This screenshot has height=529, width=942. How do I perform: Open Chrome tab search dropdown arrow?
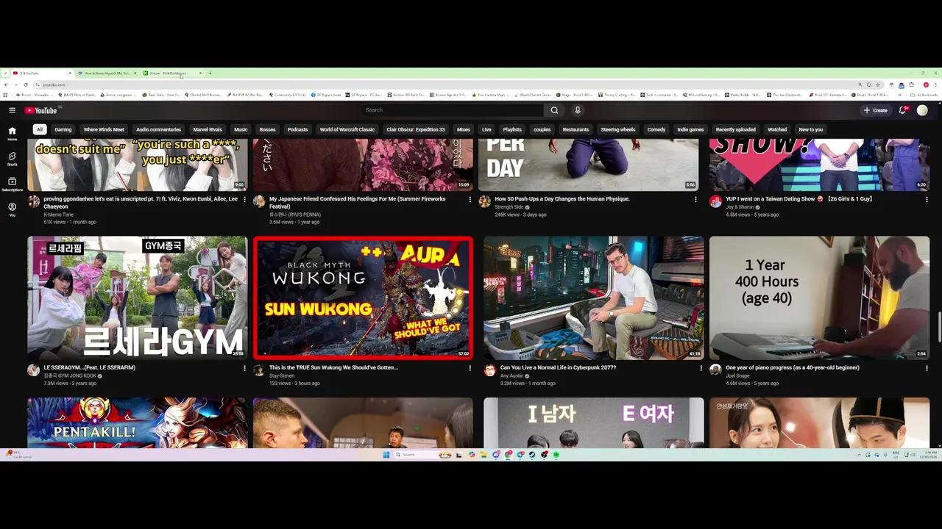tap(6, 73)
